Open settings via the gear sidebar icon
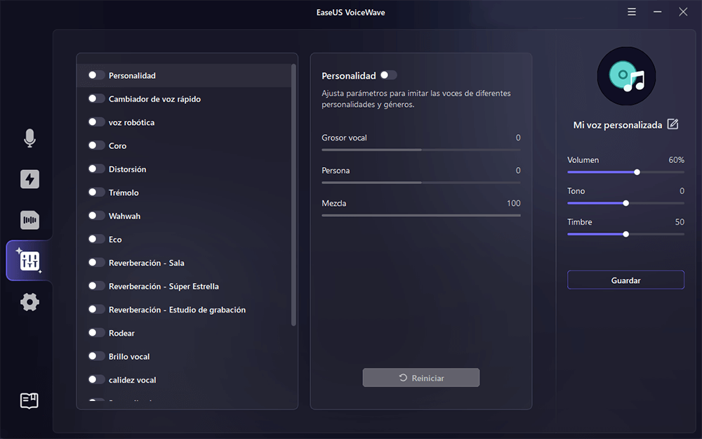 (29, 302)
